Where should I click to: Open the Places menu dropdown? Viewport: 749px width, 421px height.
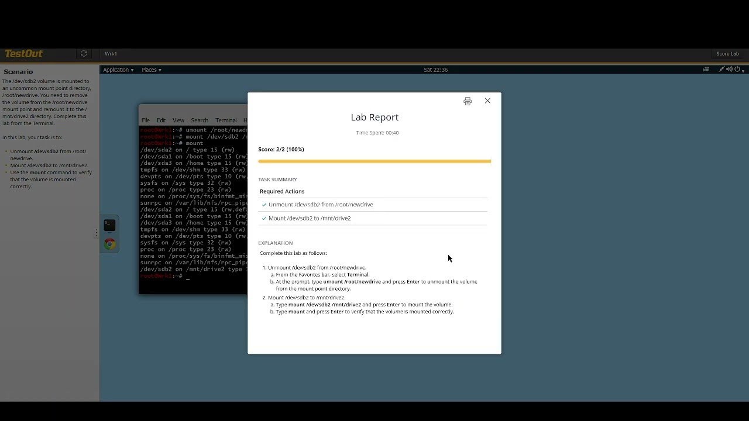tap(152, 70)
